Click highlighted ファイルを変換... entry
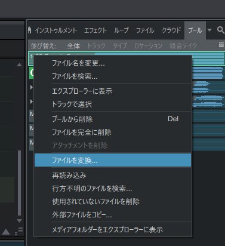Viewport: 225px width, 246px height. (113, 160)
